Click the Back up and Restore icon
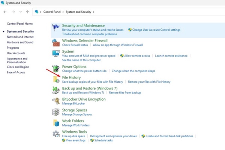Image resolution: width=225 pixels, height=150 pixels. (x=56, y=90)
